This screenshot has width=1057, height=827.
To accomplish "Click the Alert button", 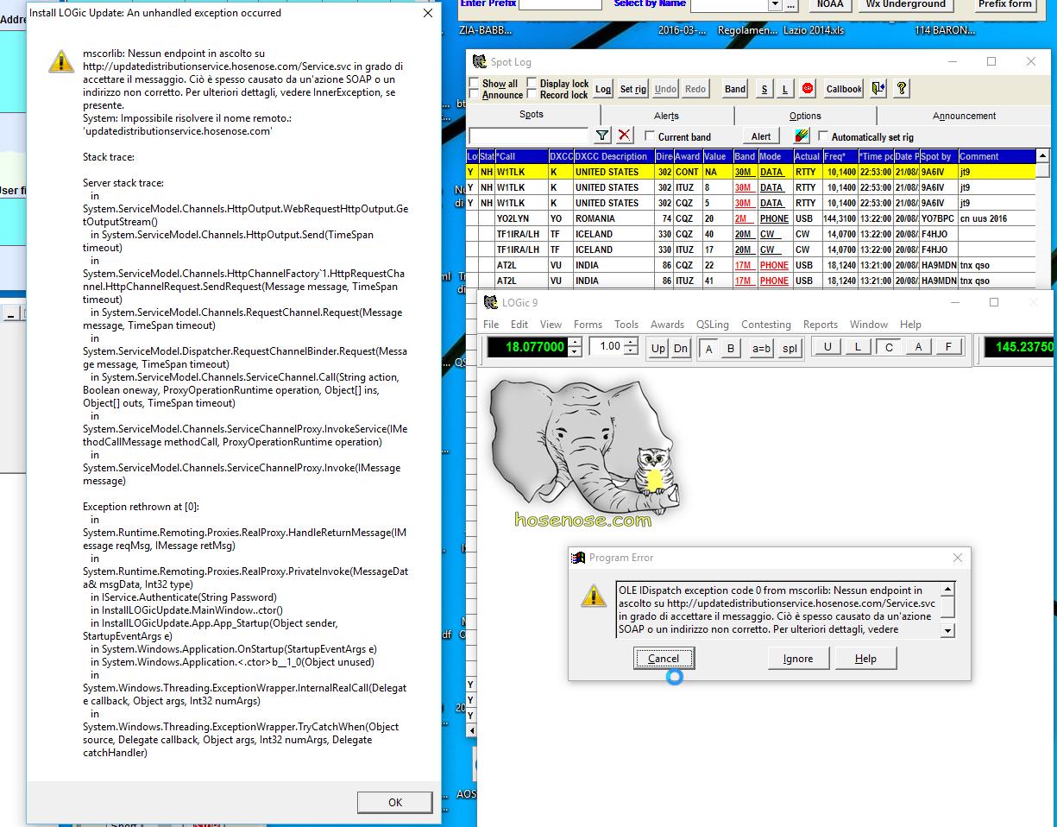I will (761, 136).
